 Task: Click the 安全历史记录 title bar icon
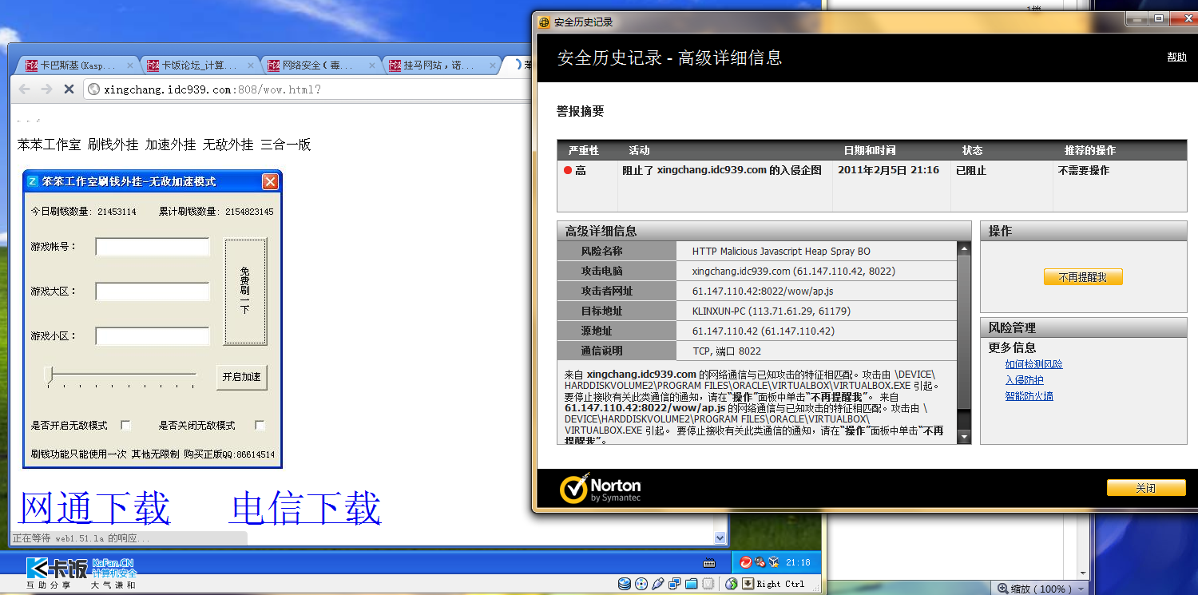point(545,22)
